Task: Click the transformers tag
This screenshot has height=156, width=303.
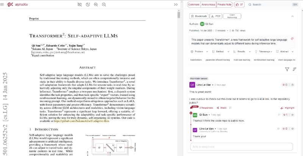Action: [196, 60]
